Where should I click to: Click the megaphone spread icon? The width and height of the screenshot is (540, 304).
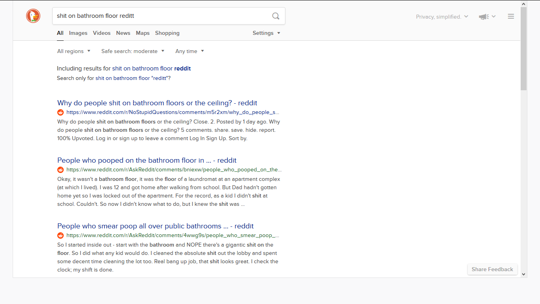click(x=484, y=17)
